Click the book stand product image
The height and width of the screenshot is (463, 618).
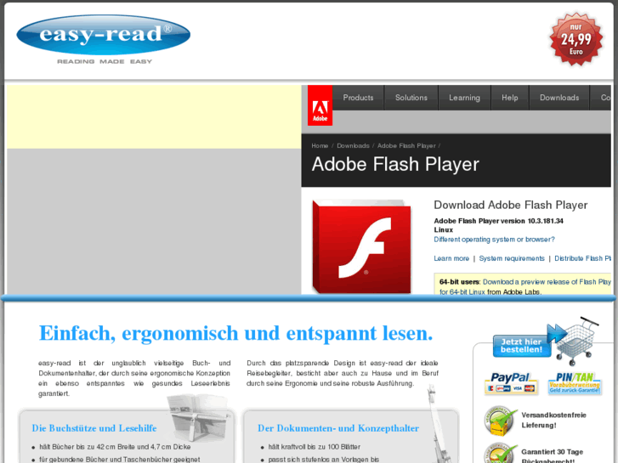pyautogui.click(x=198, y=417)
